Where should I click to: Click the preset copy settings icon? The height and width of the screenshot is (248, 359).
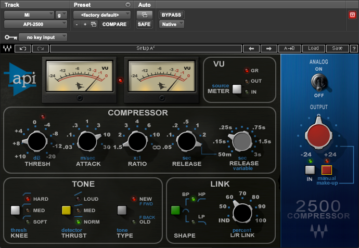pos(94,24)
